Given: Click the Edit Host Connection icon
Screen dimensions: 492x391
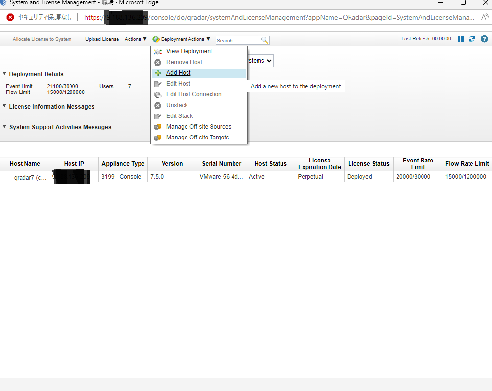Looking at the screenshot, I should (158, 95).
